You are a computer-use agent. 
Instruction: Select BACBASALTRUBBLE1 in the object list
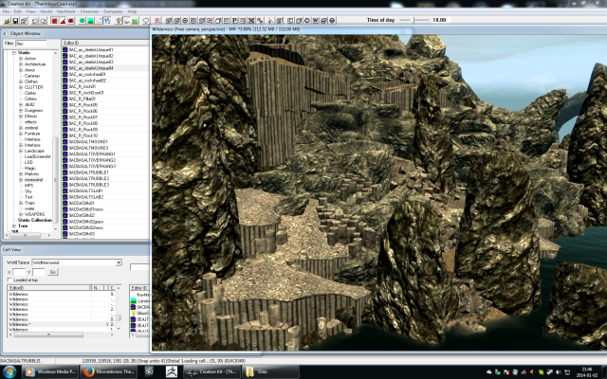(x=88, y=172)
